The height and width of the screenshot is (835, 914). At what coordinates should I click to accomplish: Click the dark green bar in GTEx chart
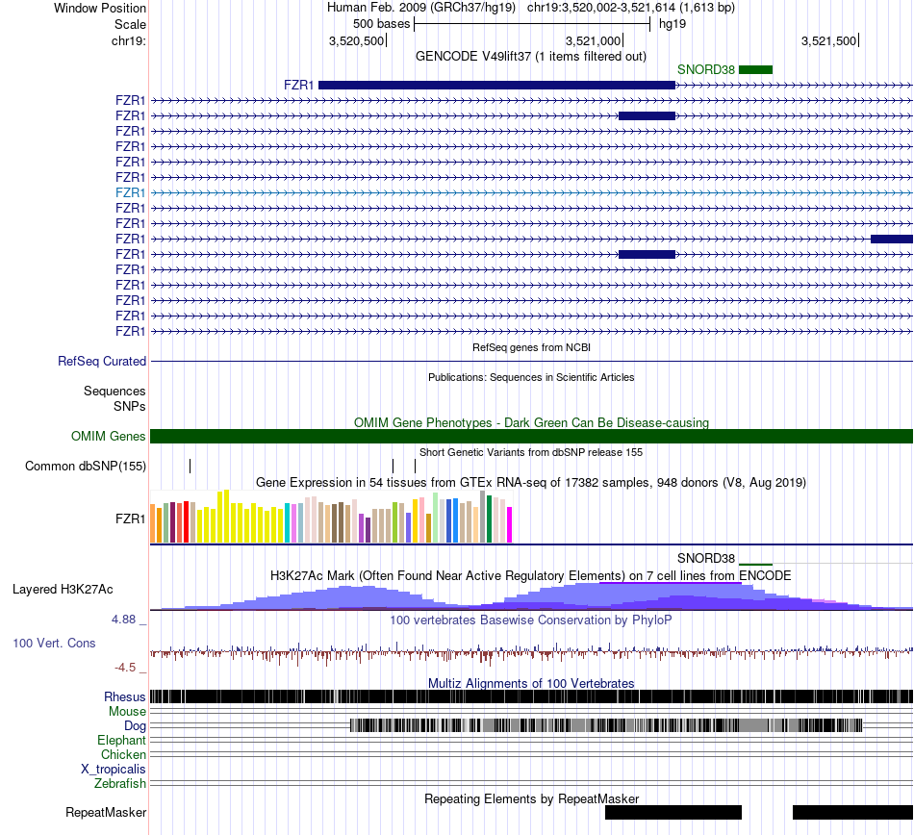(489, 519)
